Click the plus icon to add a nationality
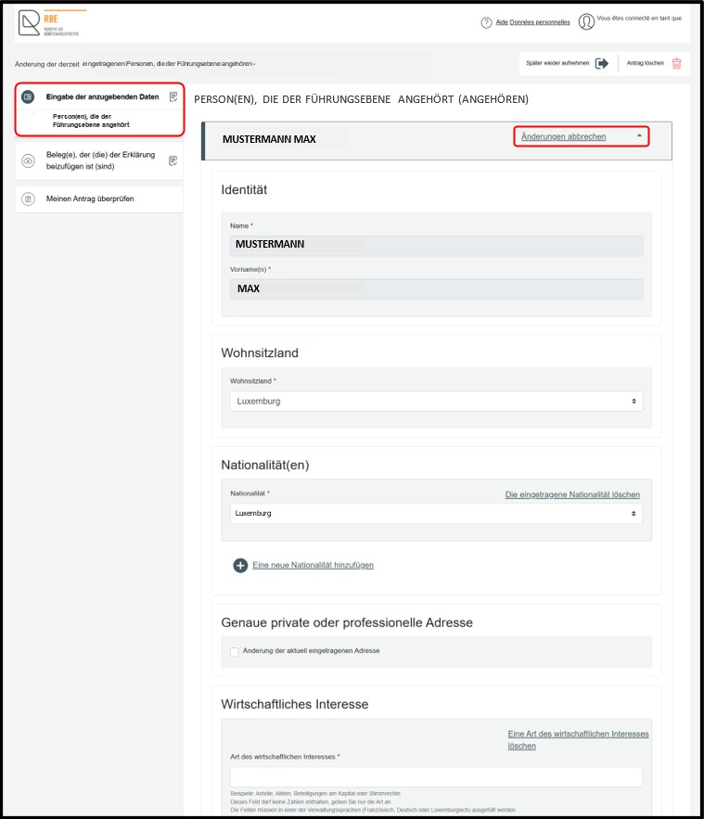Screen dimensions: 704x819 (240, 565)
